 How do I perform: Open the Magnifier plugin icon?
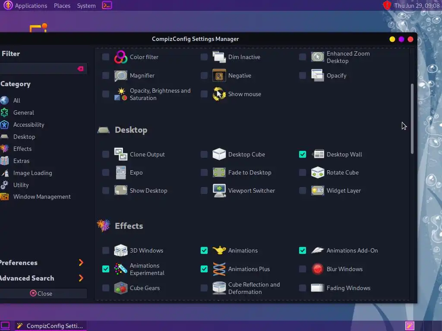tap(121, 76)
